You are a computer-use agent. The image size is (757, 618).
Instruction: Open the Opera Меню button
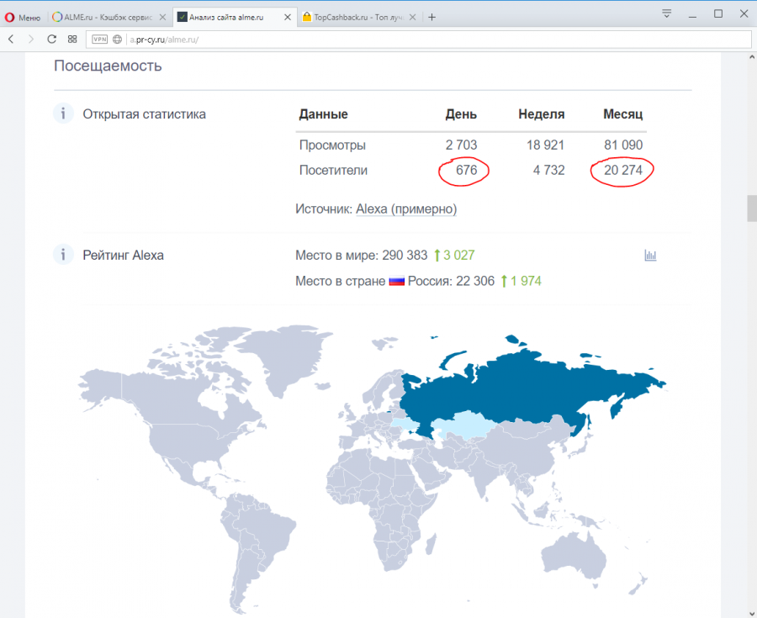coord(23,18)
